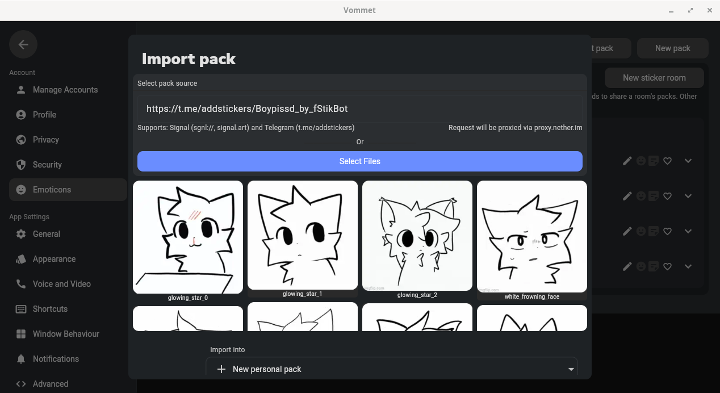Image resolution: width=720 pixels, height=393 pixels.
Task: Open Notifications settings
Action: point(68,359)
